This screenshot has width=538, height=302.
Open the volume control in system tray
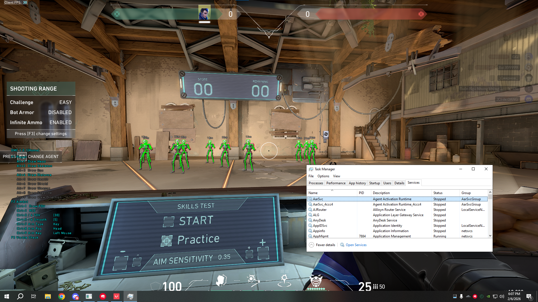pyautogui.click(x=501, y=296)
